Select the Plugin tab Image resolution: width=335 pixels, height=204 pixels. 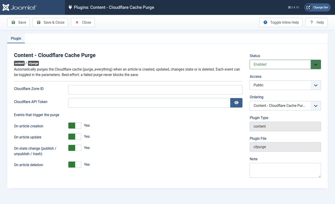[x=16, y=38]
